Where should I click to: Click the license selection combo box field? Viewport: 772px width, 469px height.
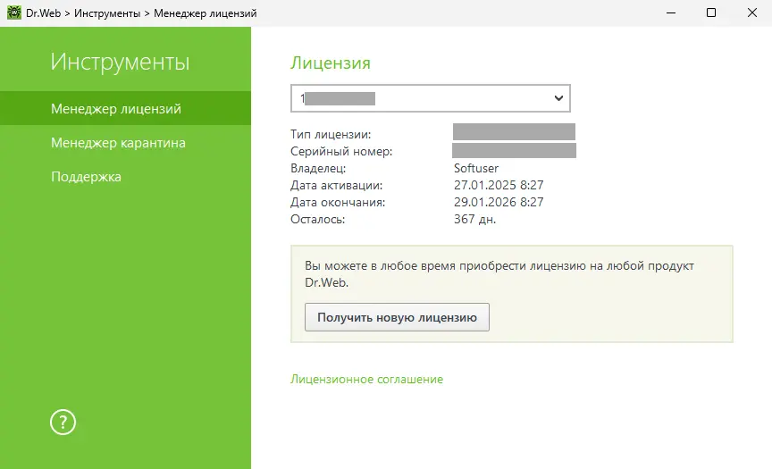(x=420, y=97)
